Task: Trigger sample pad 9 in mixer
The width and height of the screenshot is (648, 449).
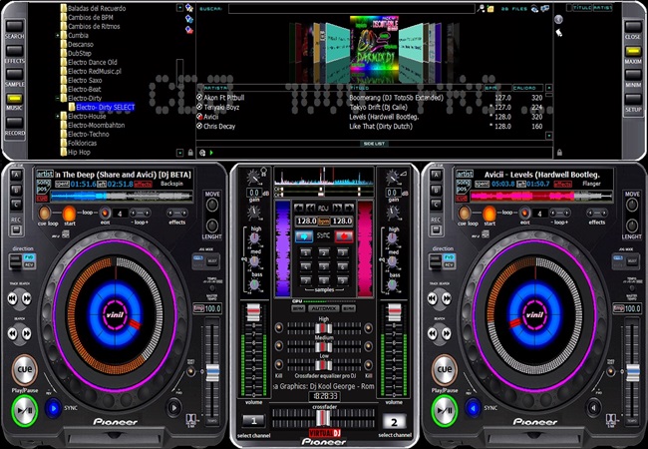Action: click(x=342, y=280)
